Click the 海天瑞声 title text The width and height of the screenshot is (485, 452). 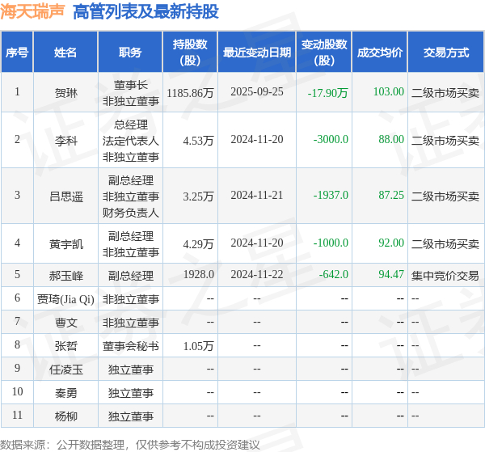coord(32,12)
